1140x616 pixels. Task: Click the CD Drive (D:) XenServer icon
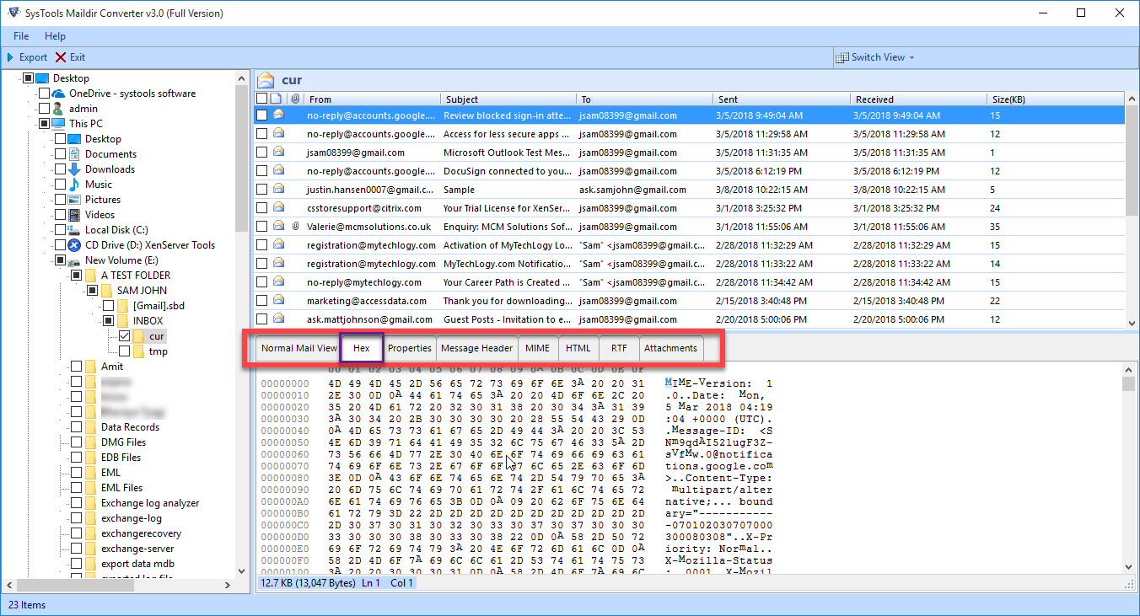pos(74,245)
